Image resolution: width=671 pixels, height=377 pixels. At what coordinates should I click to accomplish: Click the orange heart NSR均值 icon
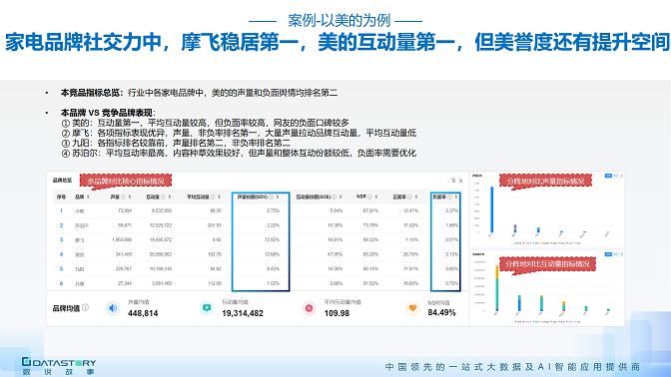413,308
